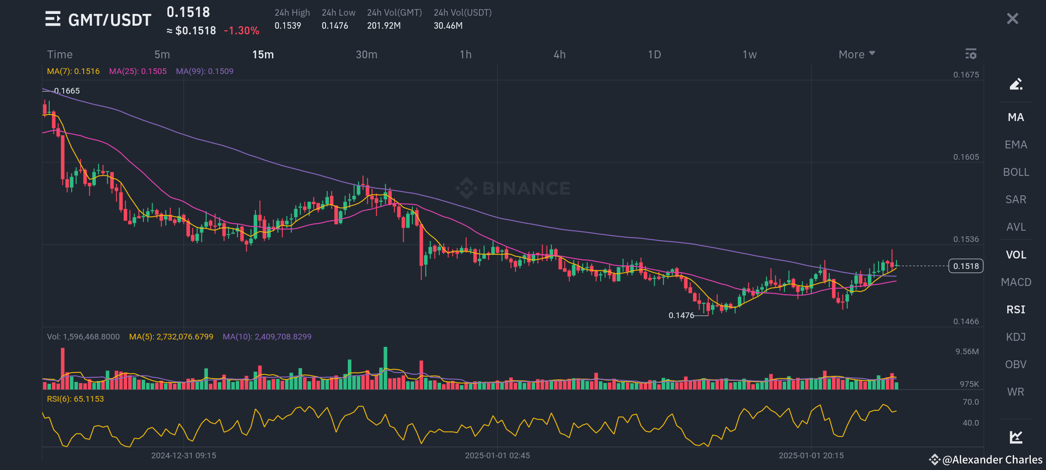1046x470 pixels.
Task: Toggle the VOL sub-indicator
Action: pos(1015,255)
